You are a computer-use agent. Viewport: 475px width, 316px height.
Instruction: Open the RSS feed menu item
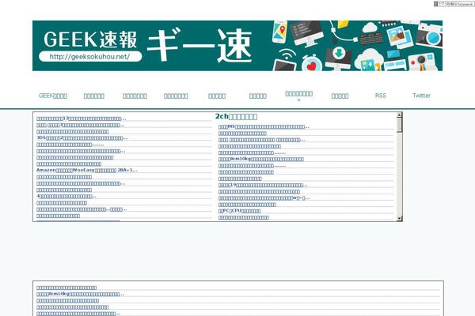[381, 96]
